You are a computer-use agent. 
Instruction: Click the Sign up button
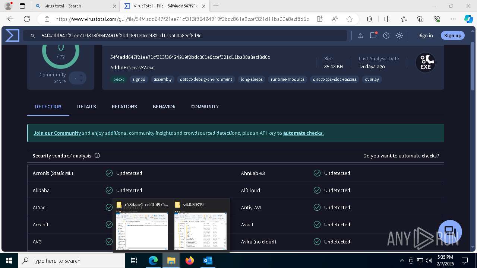pos(452,35)
